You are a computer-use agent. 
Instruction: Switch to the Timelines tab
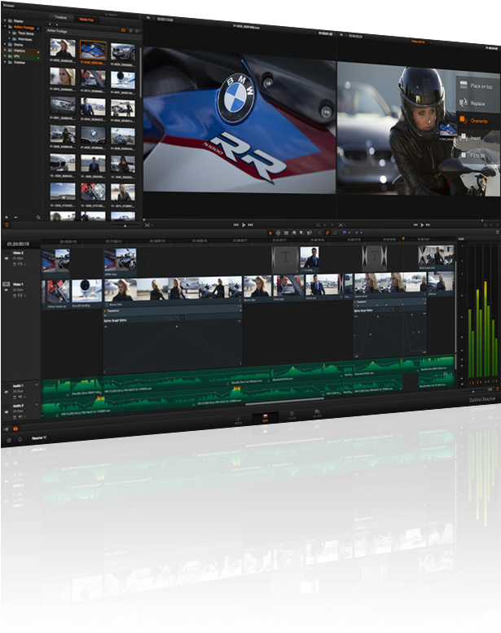[x=60, y=17]
